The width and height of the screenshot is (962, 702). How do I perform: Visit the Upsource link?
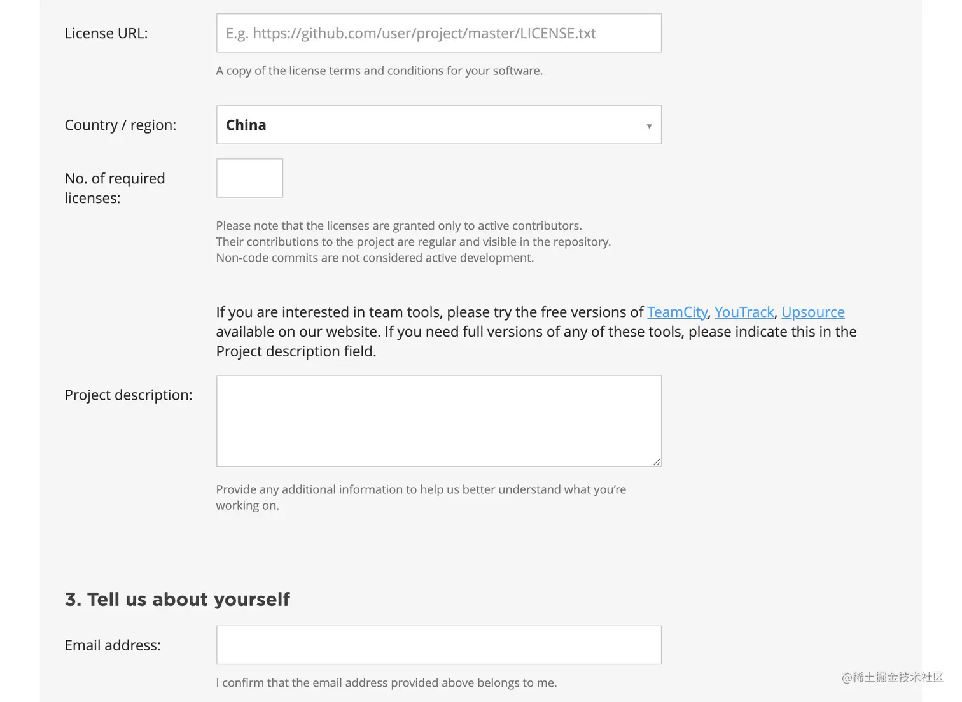pyautogui.click(x=812, y=312)
